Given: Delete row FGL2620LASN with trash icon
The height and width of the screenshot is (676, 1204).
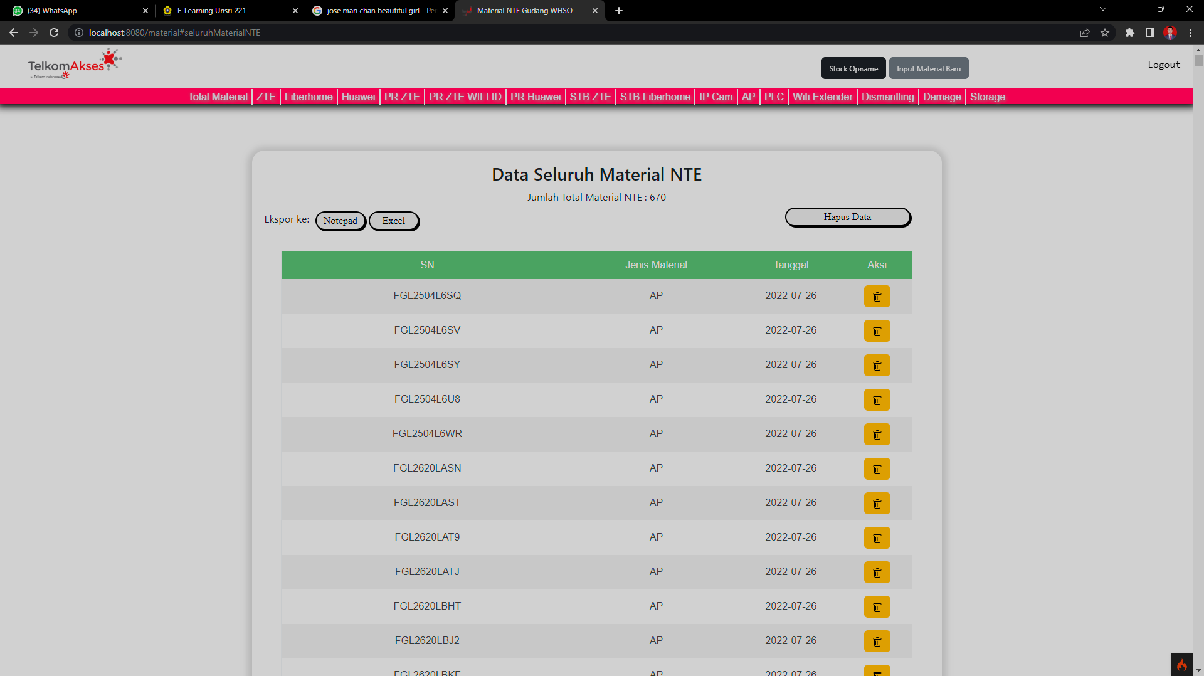Looking at the screenshot, I should click(877, 469).
